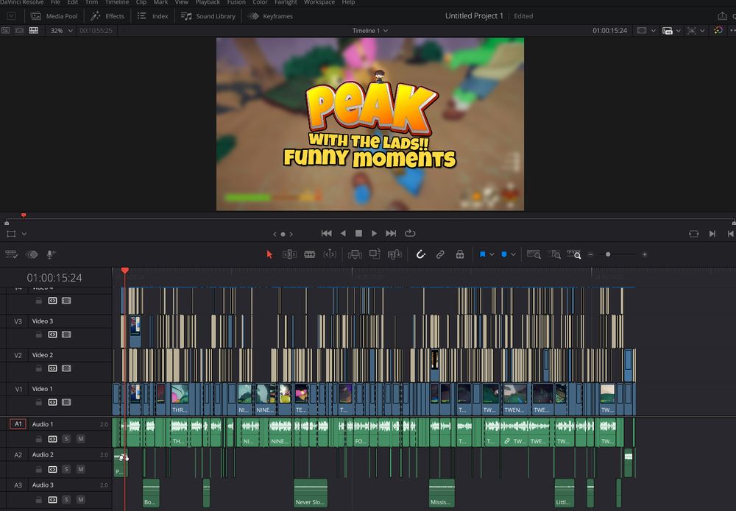
Task: Play the timeline in reverse
Action: point(343,234)
